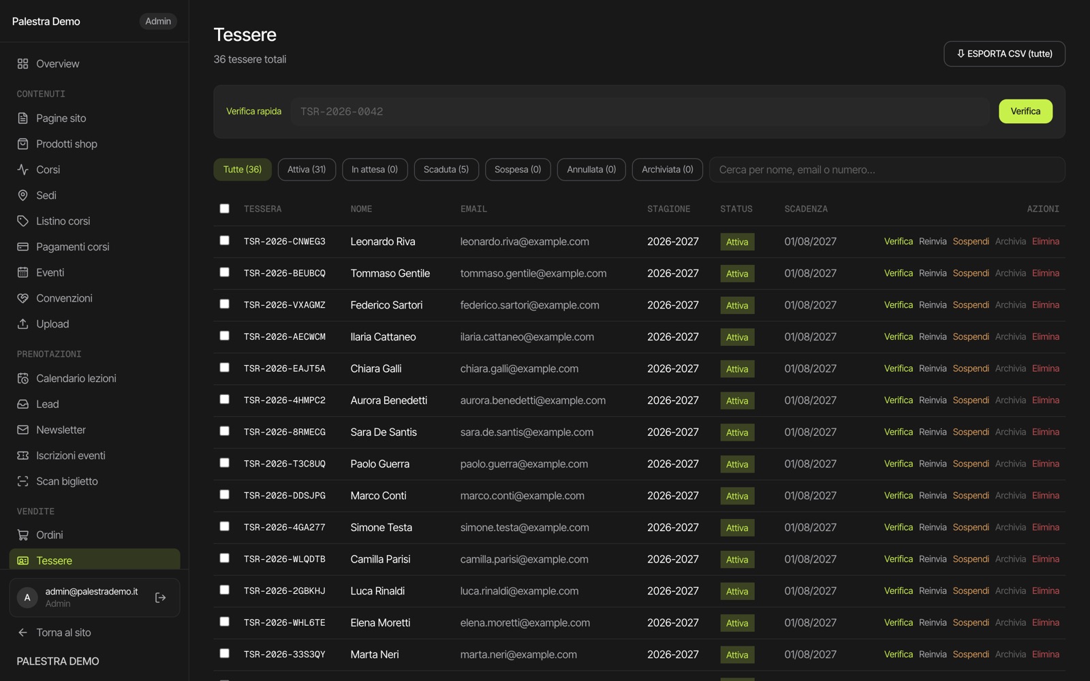Click Reinvia for Paolo Guerra
Screen dimensions: 1090x681
933,464
